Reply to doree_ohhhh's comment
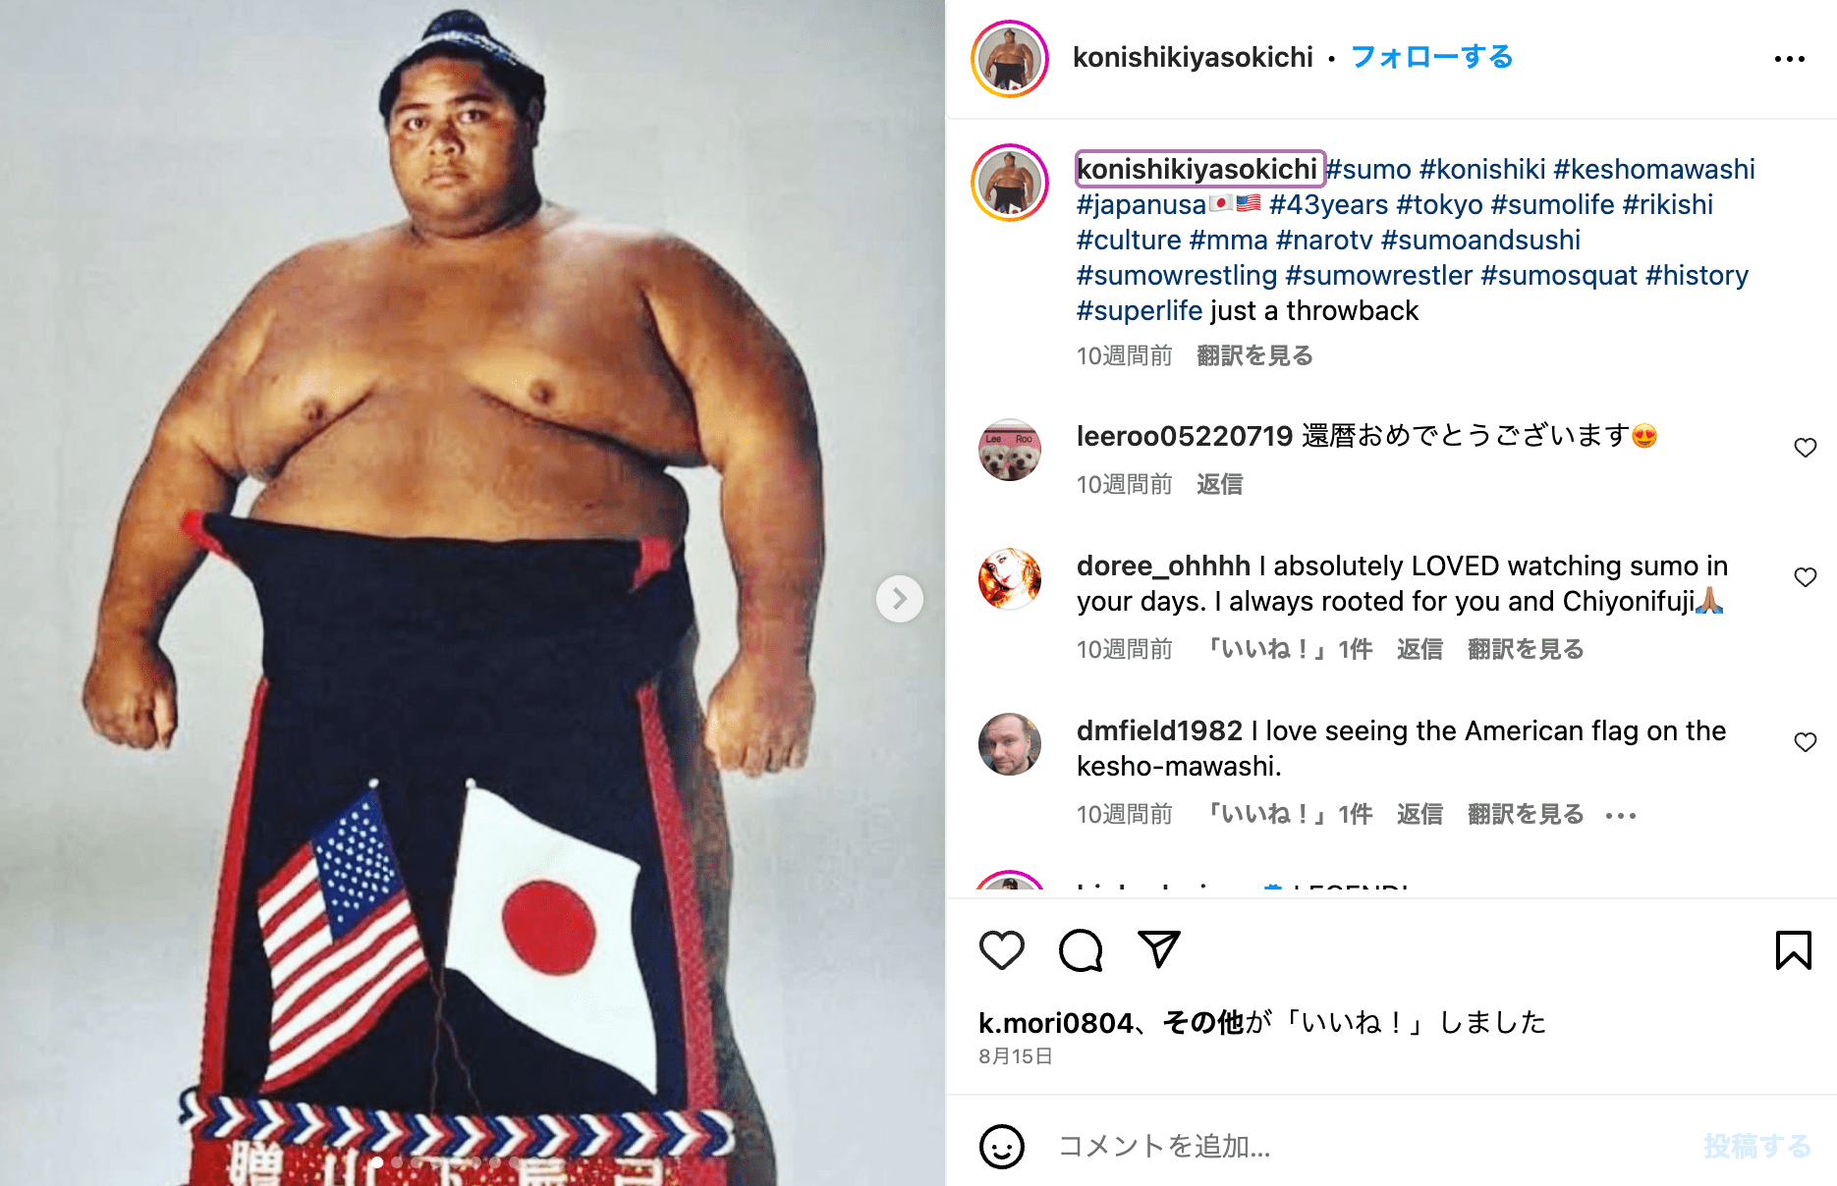Image resolution: width=1837 pixels, height=1186 pixels. [1419, 649]
